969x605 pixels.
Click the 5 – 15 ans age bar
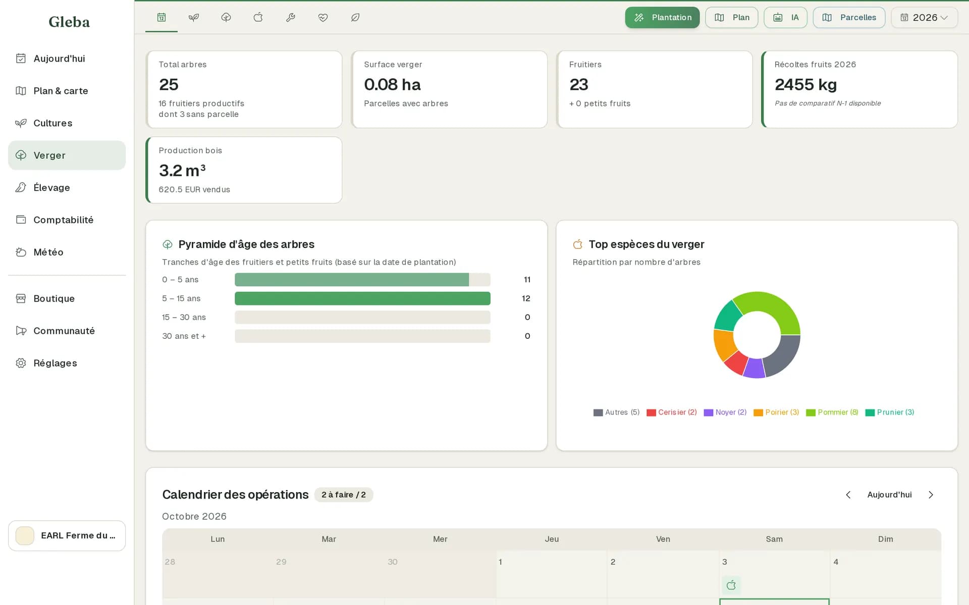tap(362, 298)
